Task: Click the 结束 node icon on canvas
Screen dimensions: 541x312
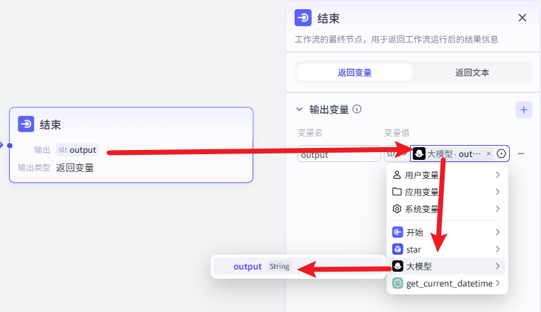Action: pyautogui.click(x=26, y=124)
